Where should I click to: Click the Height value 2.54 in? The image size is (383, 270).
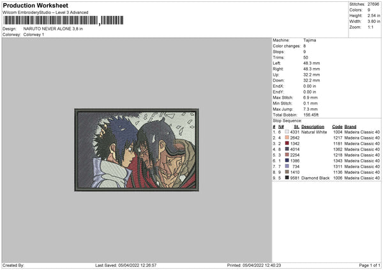click(373, 15)
